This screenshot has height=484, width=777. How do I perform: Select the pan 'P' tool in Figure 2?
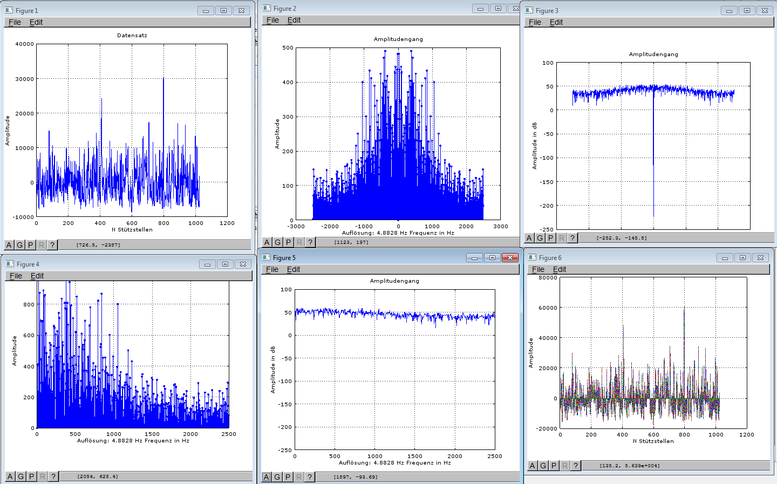point(289,242)
